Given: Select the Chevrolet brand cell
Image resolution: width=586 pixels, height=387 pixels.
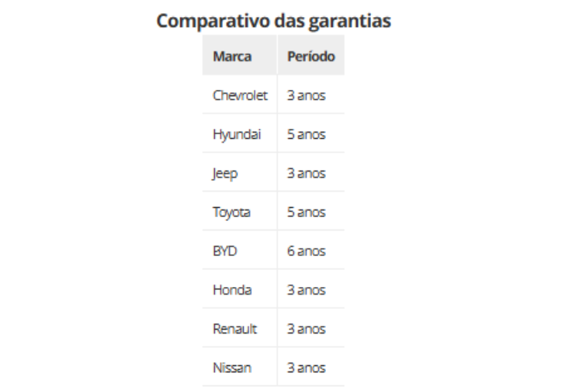Looking at the screenshot, I should [240, 95].
